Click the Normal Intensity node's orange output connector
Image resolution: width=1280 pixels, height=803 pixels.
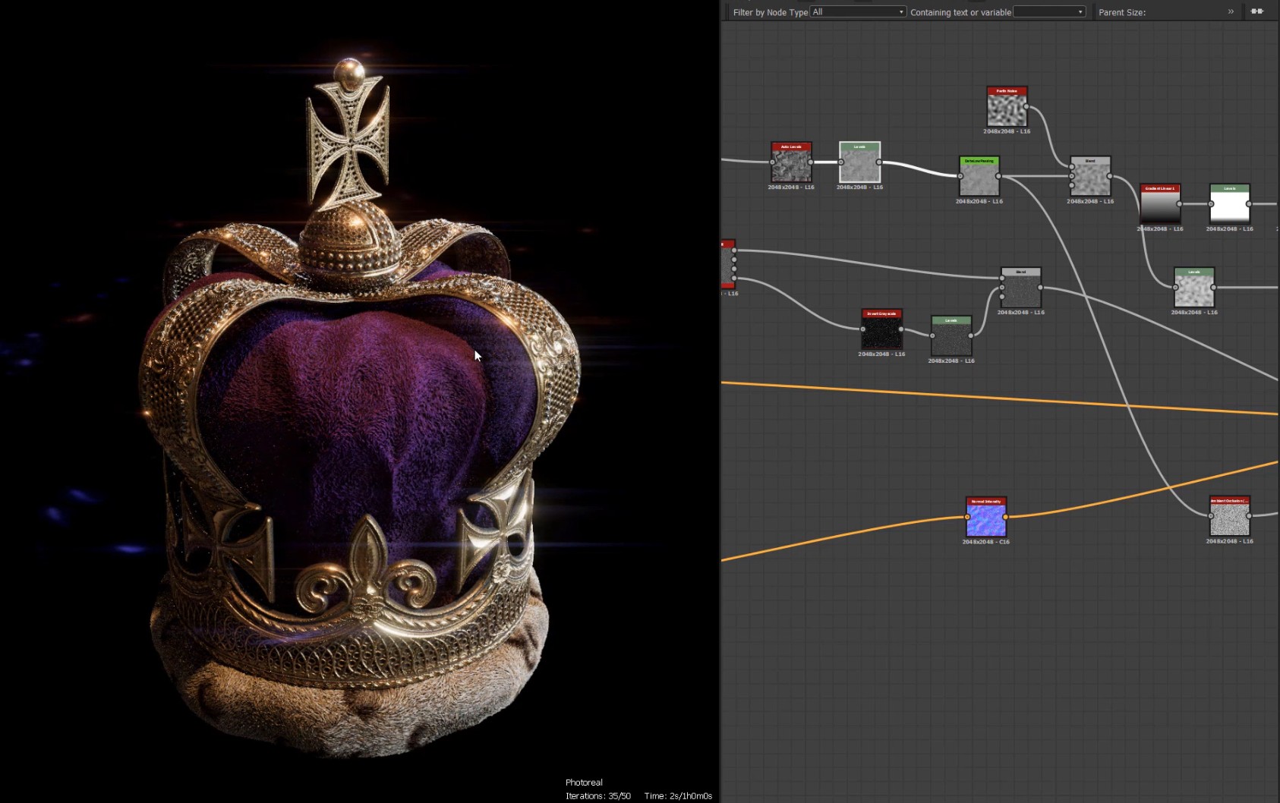pyautogui.click(x=1005, y=517)
